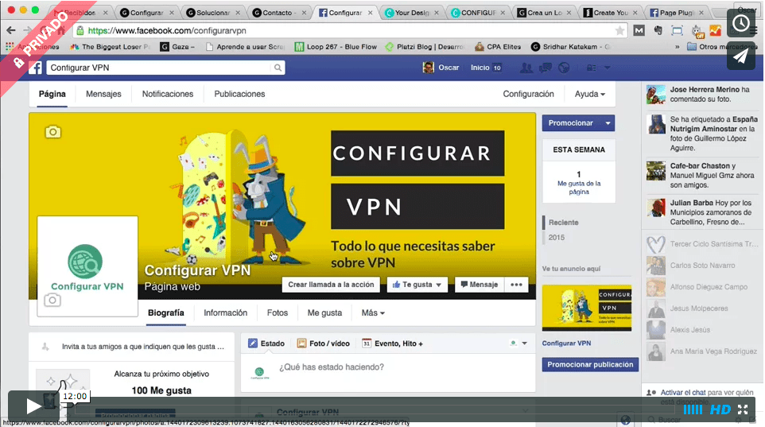Image resolution: width=765 pixels, height=427 pixels.
Task: Click the browser back arrow
Action: click(10, 31)
